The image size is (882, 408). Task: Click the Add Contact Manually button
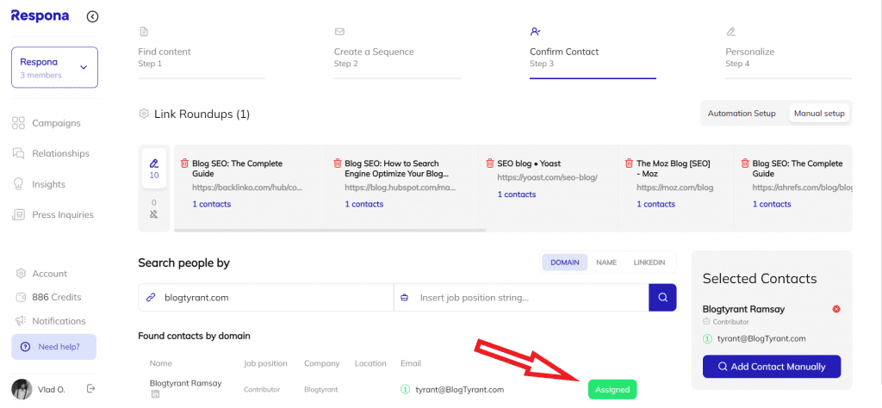771,367
